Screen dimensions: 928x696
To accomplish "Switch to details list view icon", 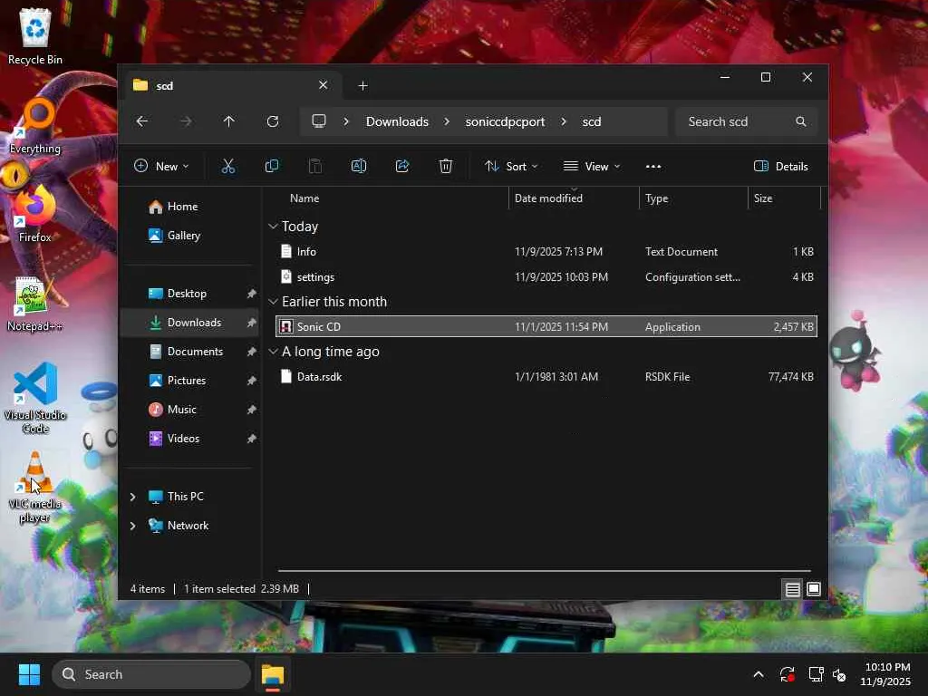I will (x=792, y=589).
